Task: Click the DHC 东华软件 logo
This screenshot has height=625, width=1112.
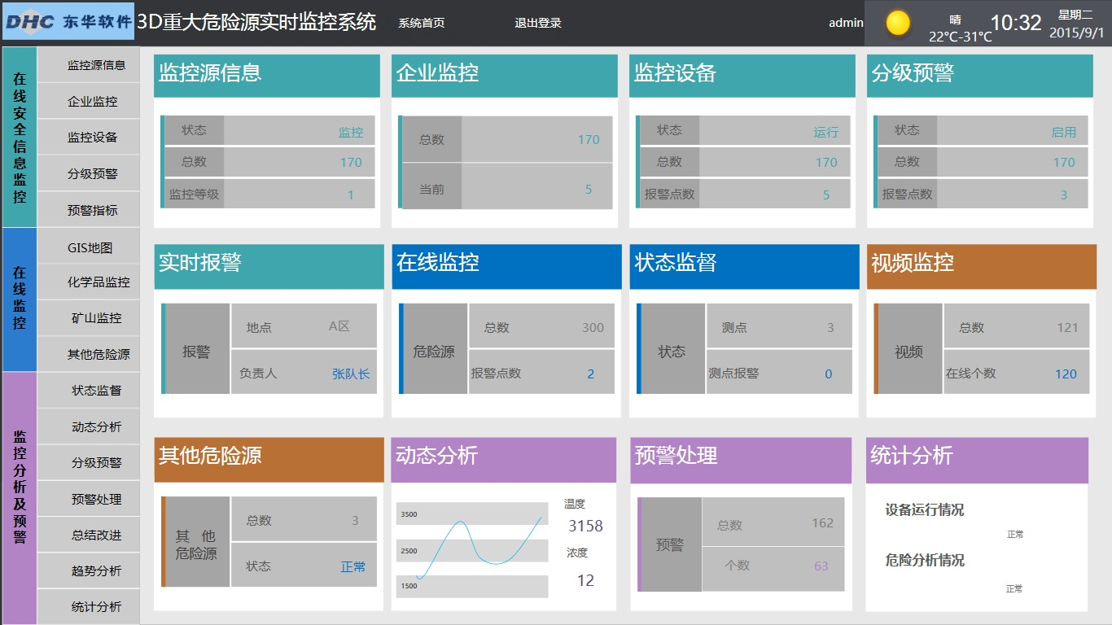Action: tap(68, 22)
